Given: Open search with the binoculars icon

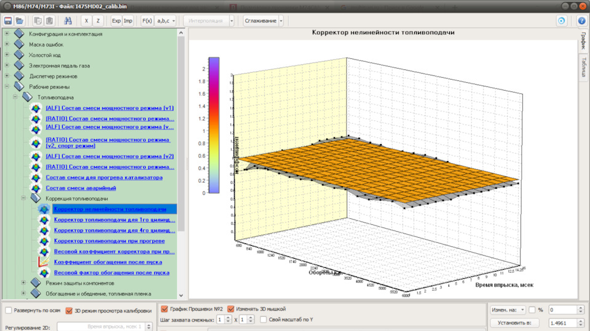Looking at the screenshot, I should 68,21.
